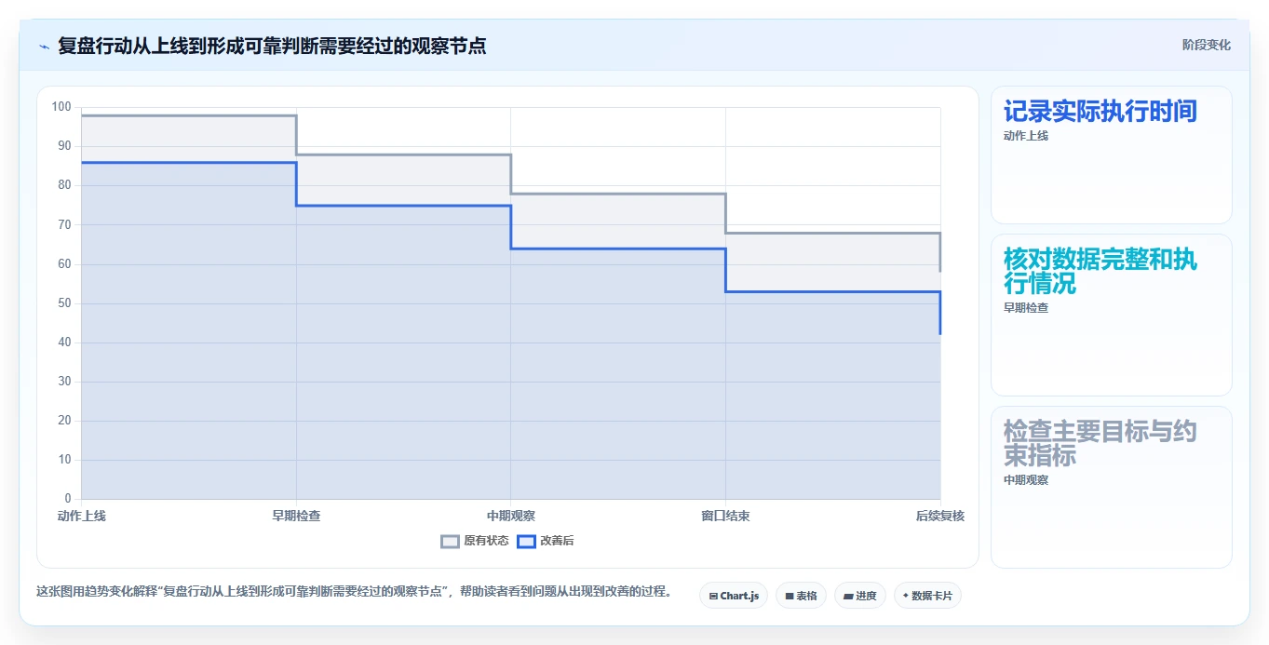Open the 记录实际执行时间 card
This screenshot has width=1269, height=645.
tap(1112, 155)
